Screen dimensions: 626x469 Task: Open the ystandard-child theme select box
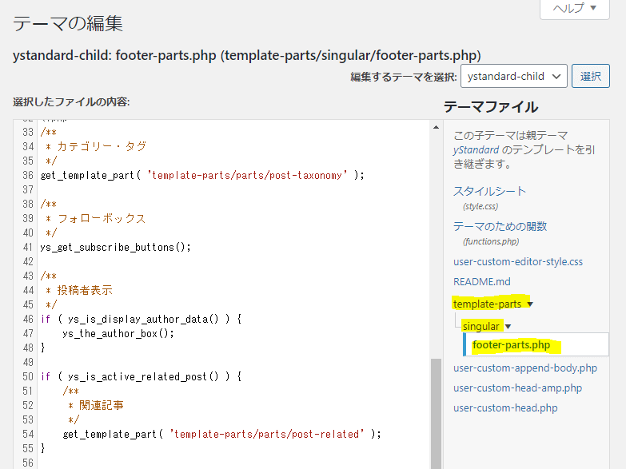514,76
